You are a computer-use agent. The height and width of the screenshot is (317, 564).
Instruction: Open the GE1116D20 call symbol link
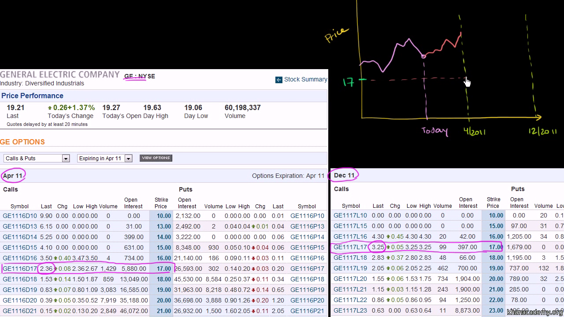point(20,300)
